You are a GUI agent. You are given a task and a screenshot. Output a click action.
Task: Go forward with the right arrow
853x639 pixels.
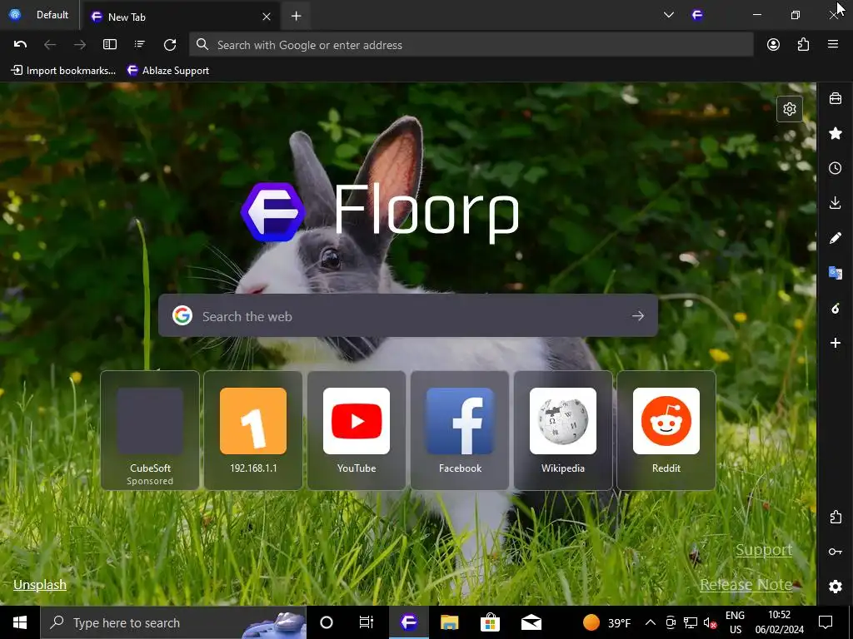point(80,45)
